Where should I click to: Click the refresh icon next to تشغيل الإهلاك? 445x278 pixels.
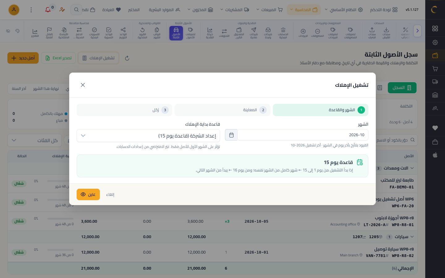127,58
